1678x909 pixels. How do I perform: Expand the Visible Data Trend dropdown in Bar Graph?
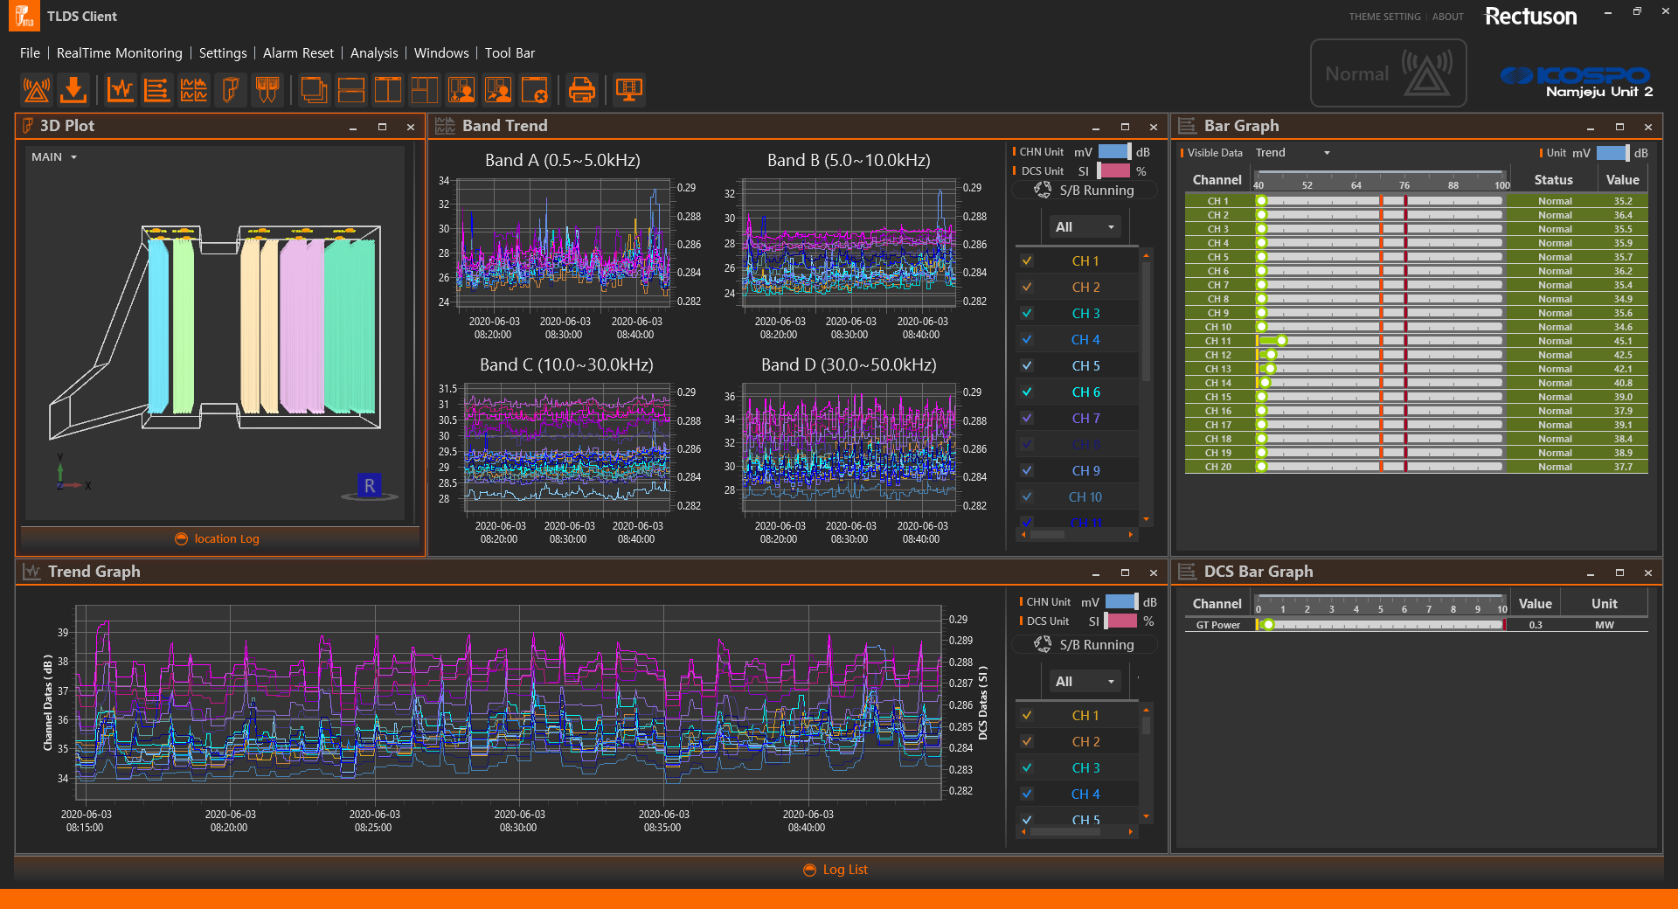tap(1293, 152)
